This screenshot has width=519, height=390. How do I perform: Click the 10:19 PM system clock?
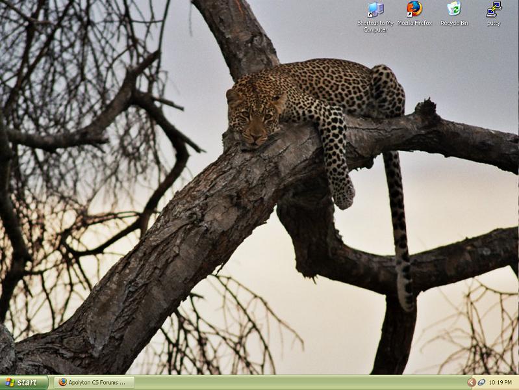[x=500, y=382]
